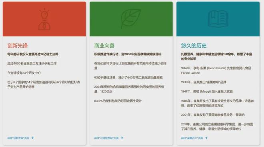Image resolution: width=264 pixels, height=147 pixels.
Task: Click the 1947年 美极 (Maggi) entry
Action: (207, 91)
